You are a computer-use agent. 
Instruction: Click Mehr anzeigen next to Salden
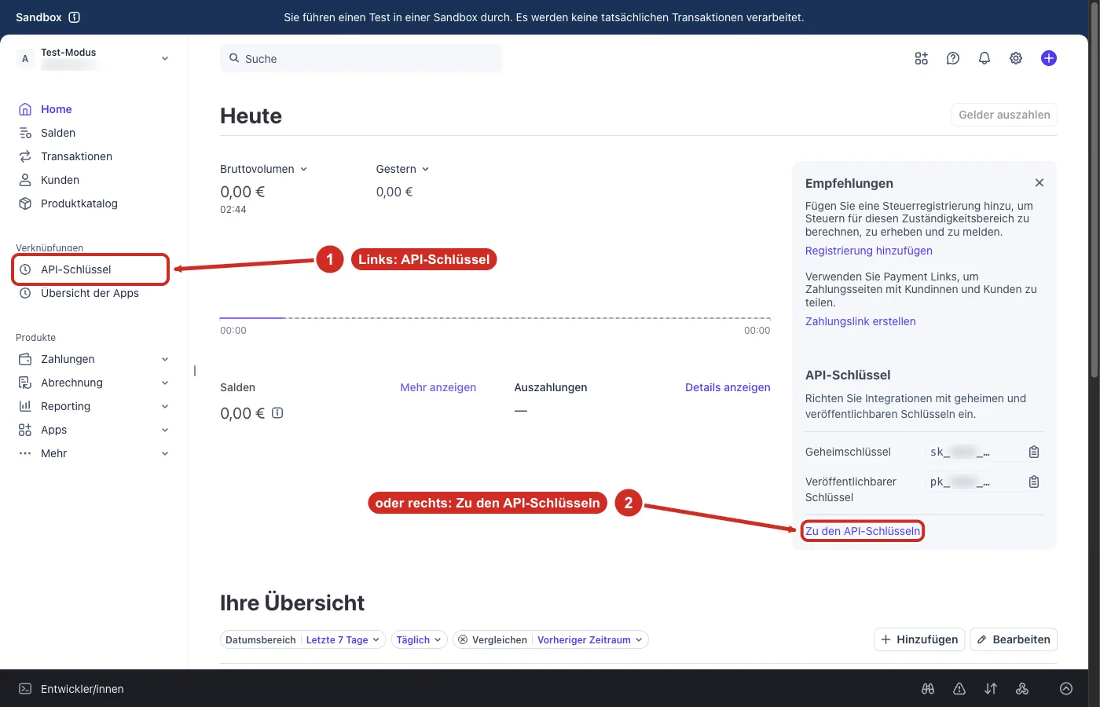(438, 387)
